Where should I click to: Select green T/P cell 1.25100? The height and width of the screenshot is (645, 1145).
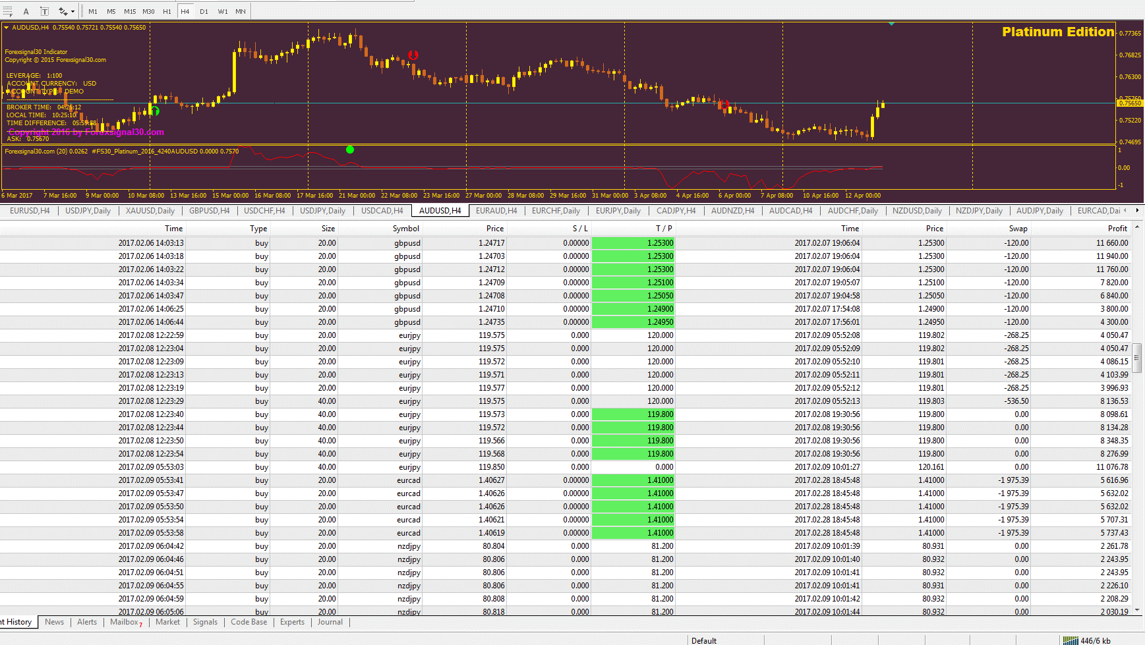click(x=633, y=283)
